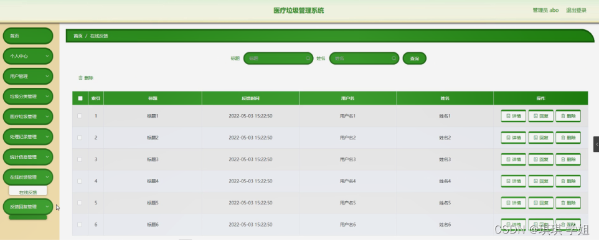599x241 pixels.
Task: Click 首页 in the breadcrumb
Action: click(x=78, y=36)
